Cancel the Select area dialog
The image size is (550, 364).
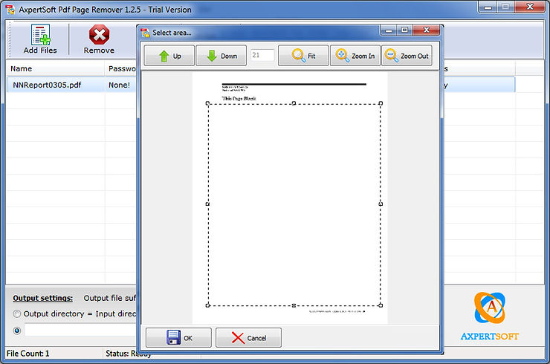pyautogui.click(x=248, y=338)
